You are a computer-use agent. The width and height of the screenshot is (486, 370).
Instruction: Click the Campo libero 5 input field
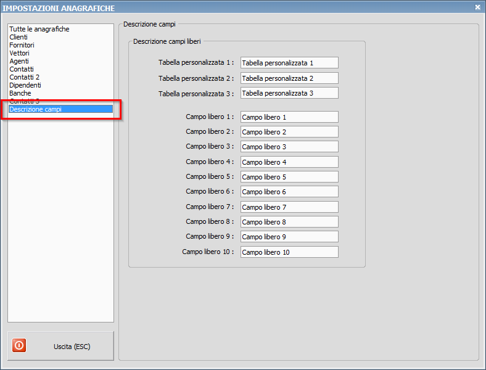(x=289, y=176)
